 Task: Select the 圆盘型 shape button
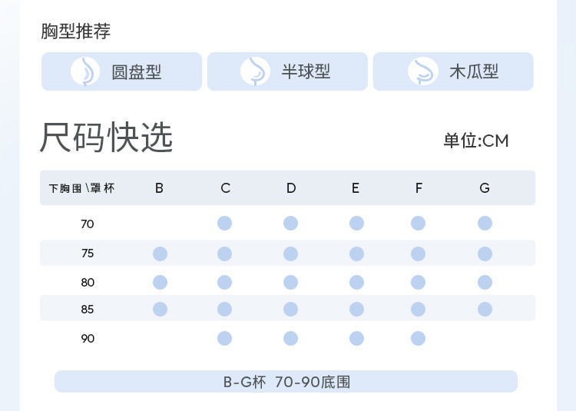121,71
